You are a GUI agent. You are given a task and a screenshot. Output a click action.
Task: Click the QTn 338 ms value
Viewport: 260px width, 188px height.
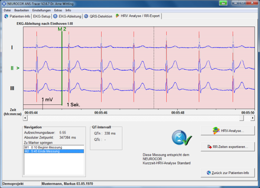110,134
